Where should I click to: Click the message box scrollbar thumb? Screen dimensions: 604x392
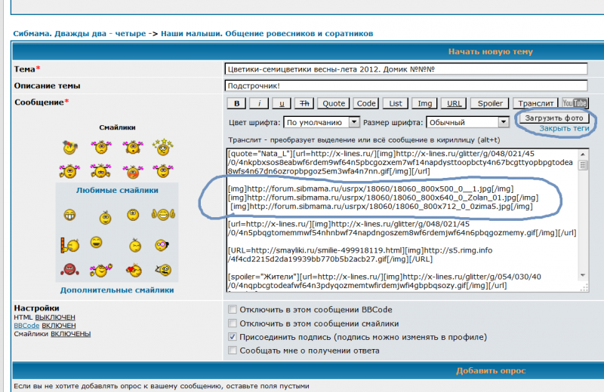click(583, 165)
